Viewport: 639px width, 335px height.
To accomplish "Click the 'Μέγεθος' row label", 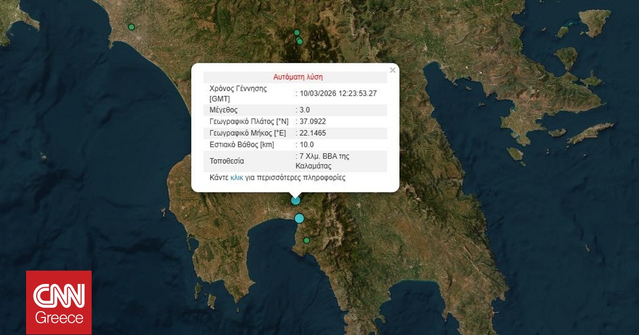I will tap(224, 110).
